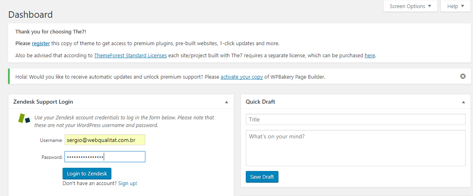This screenshot has height=196, width=473.
Task: Click into the Zendesk Password field
Action: pos(105,156)
